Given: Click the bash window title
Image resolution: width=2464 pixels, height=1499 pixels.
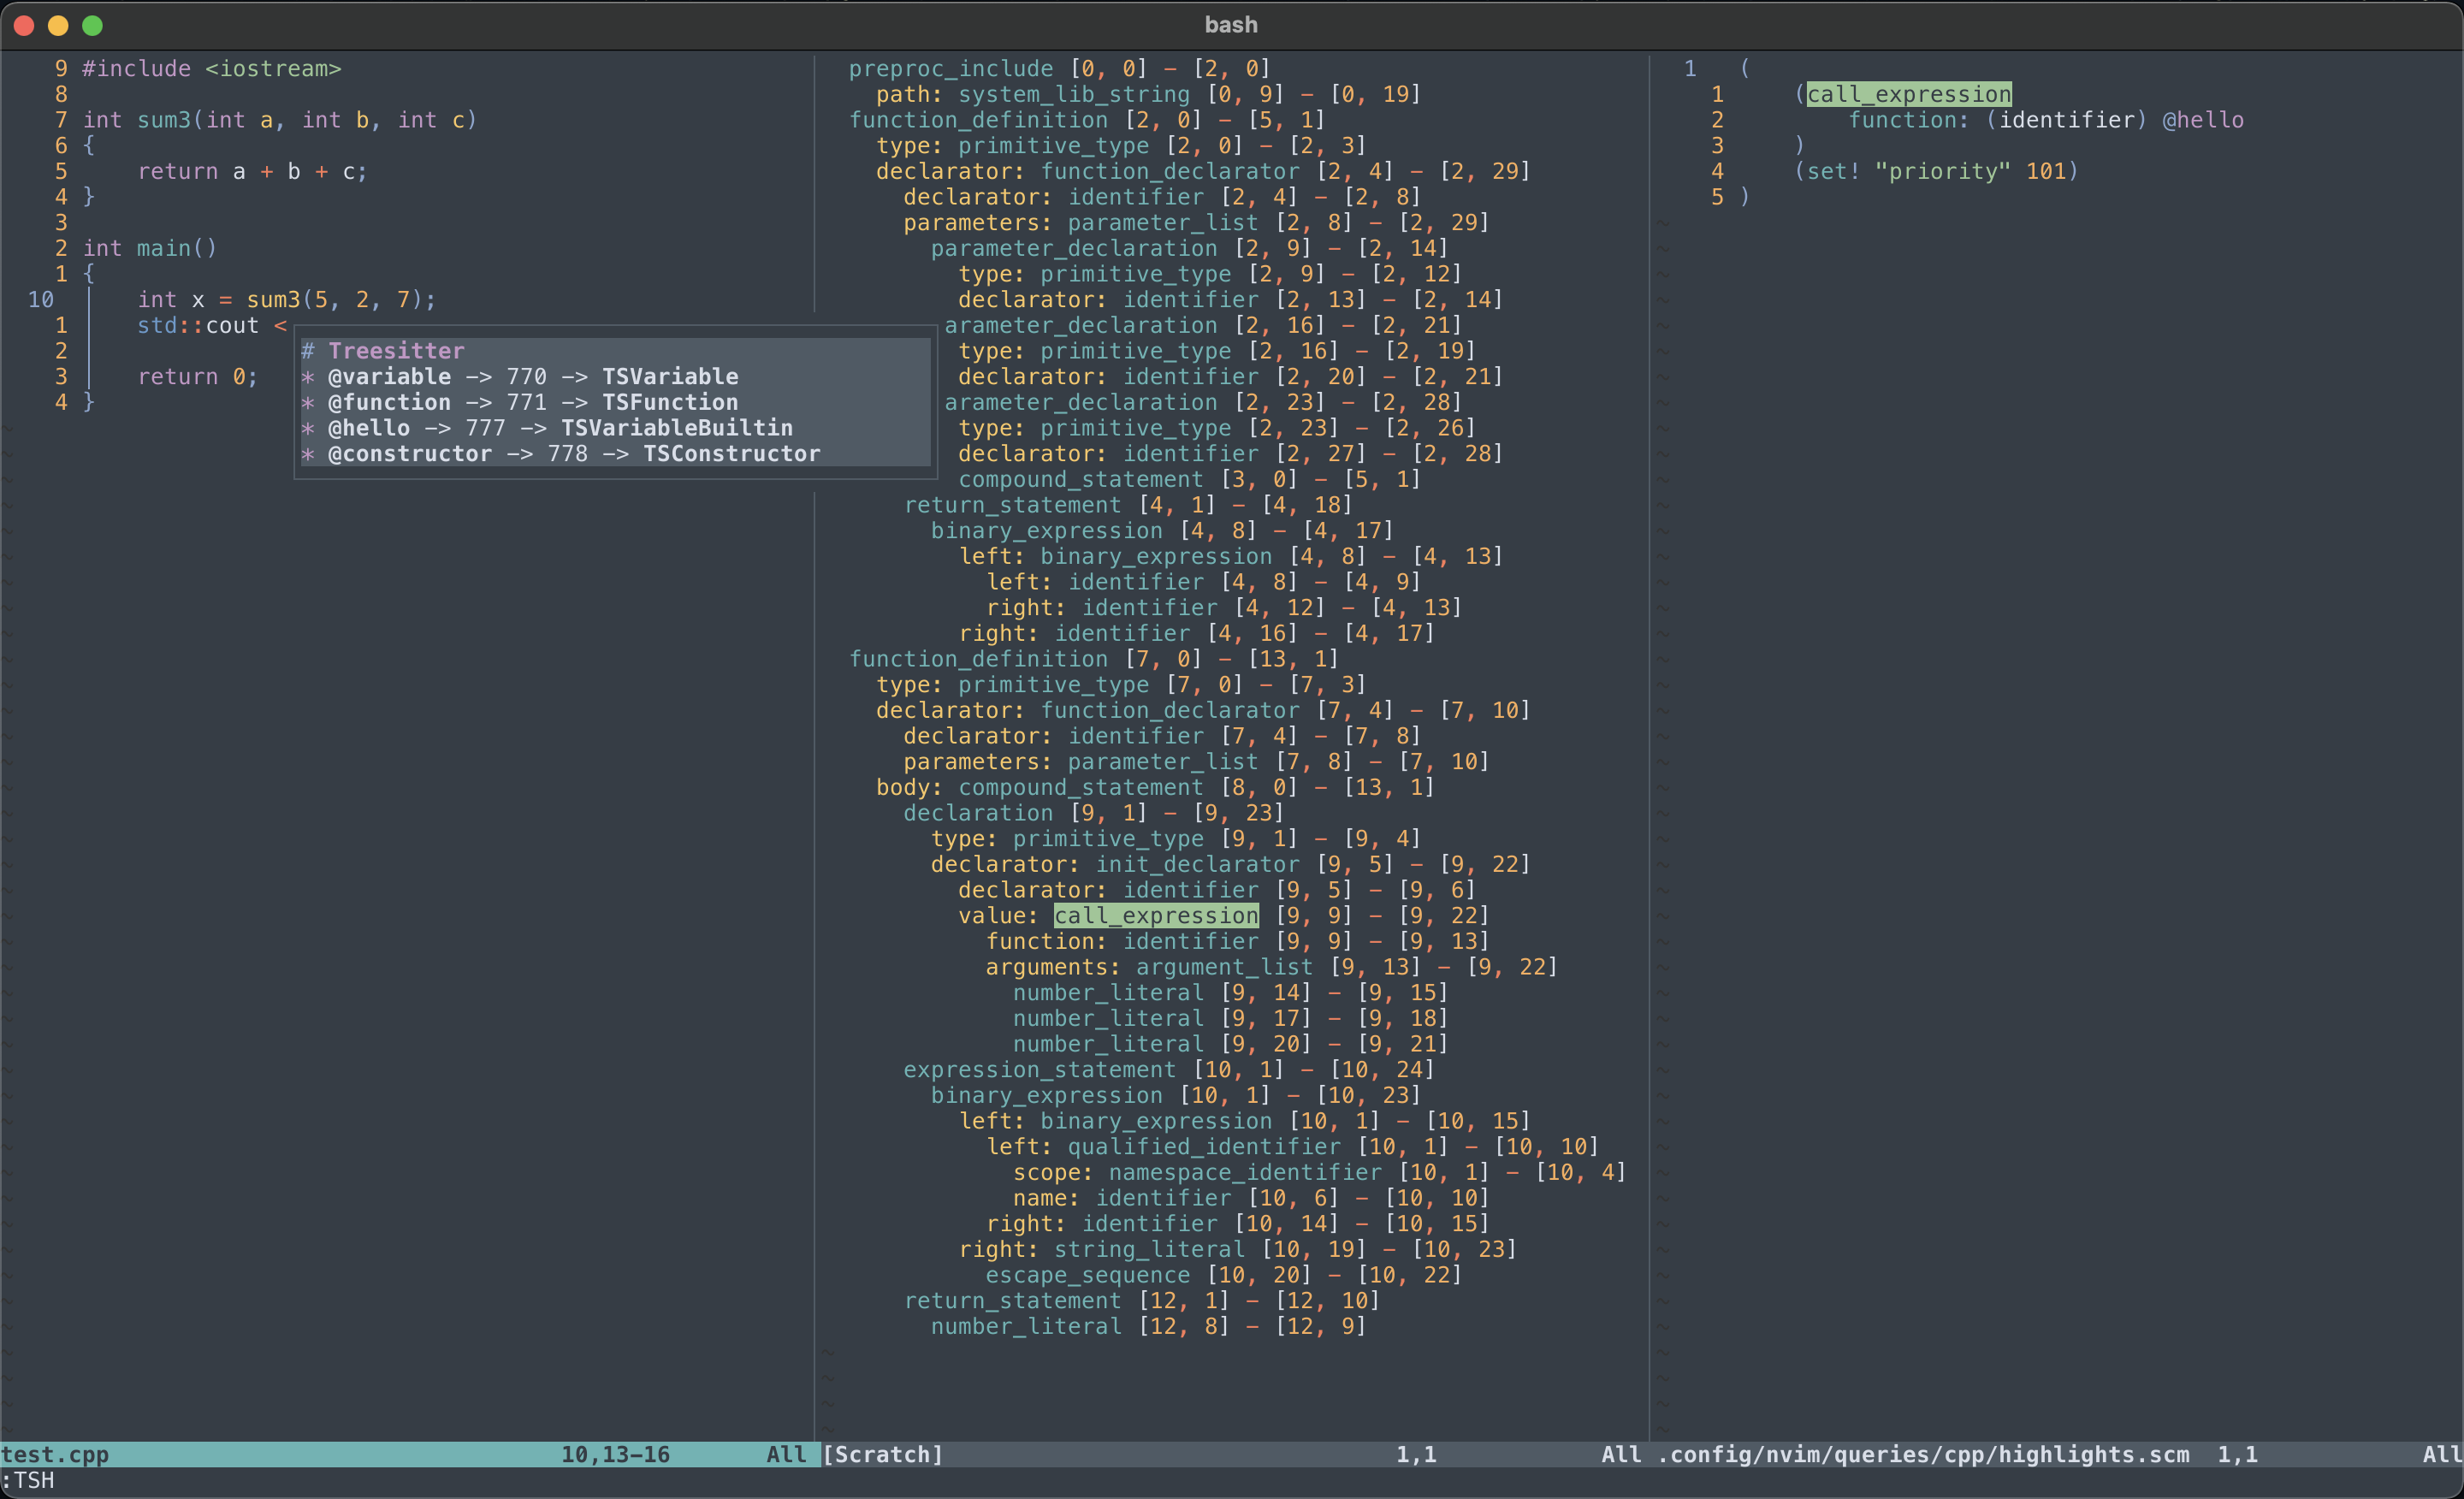Looking at the screenshot, I should coord(1230,24).
